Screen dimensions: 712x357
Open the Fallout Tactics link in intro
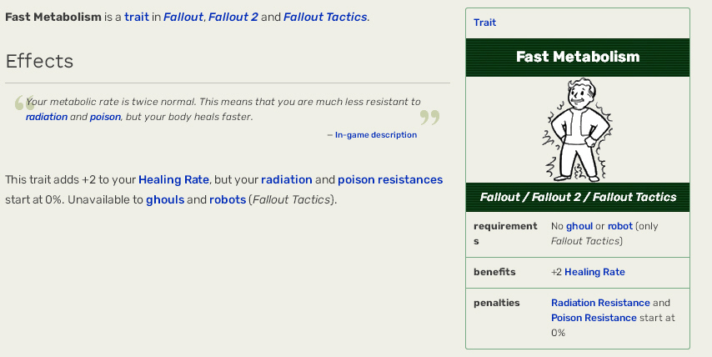pyautogui.click(x=325, y=17)
